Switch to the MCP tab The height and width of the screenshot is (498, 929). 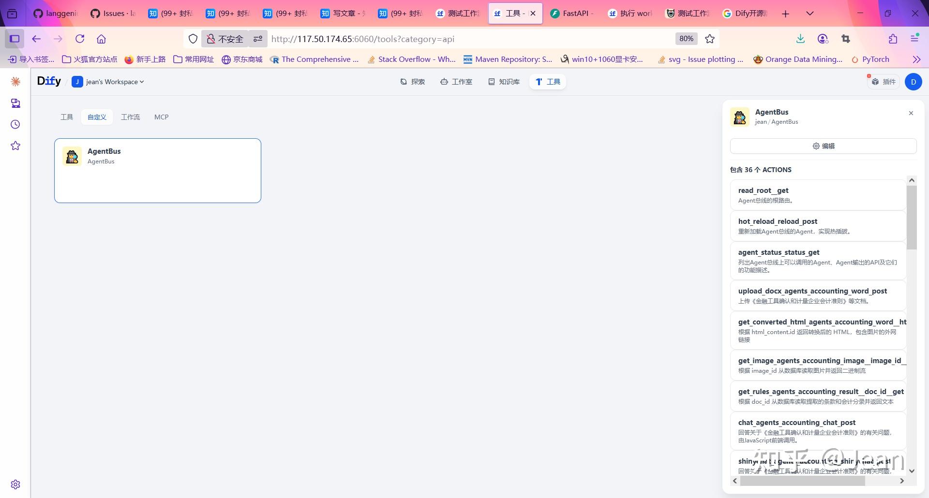[x=161, y=117]
